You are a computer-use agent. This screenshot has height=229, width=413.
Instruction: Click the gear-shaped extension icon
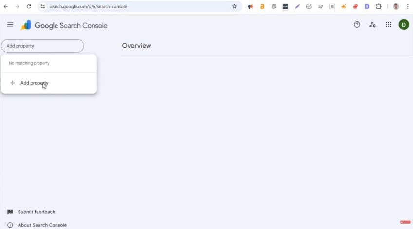(x=274, y=7)
